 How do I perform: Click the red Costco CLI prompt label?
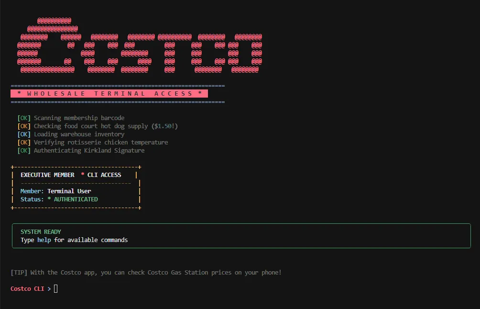[27, 288]
